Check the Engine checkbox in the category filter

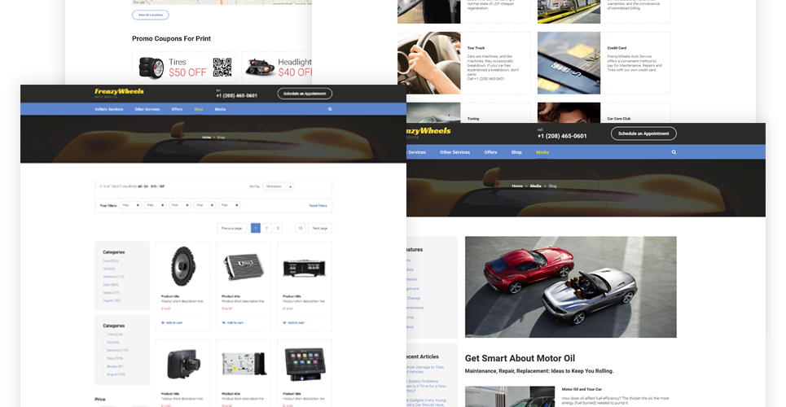pos(105,374)
